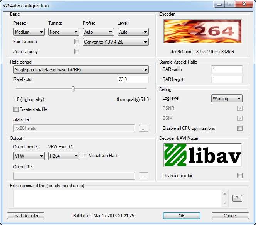Click the Extra command line text area
The image size is (256, 225).
click(x=118, y=198)
